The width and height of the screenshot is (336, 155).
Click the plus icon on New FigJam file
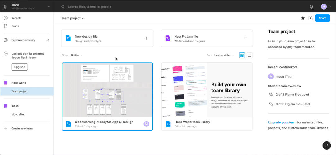(246, 38)
